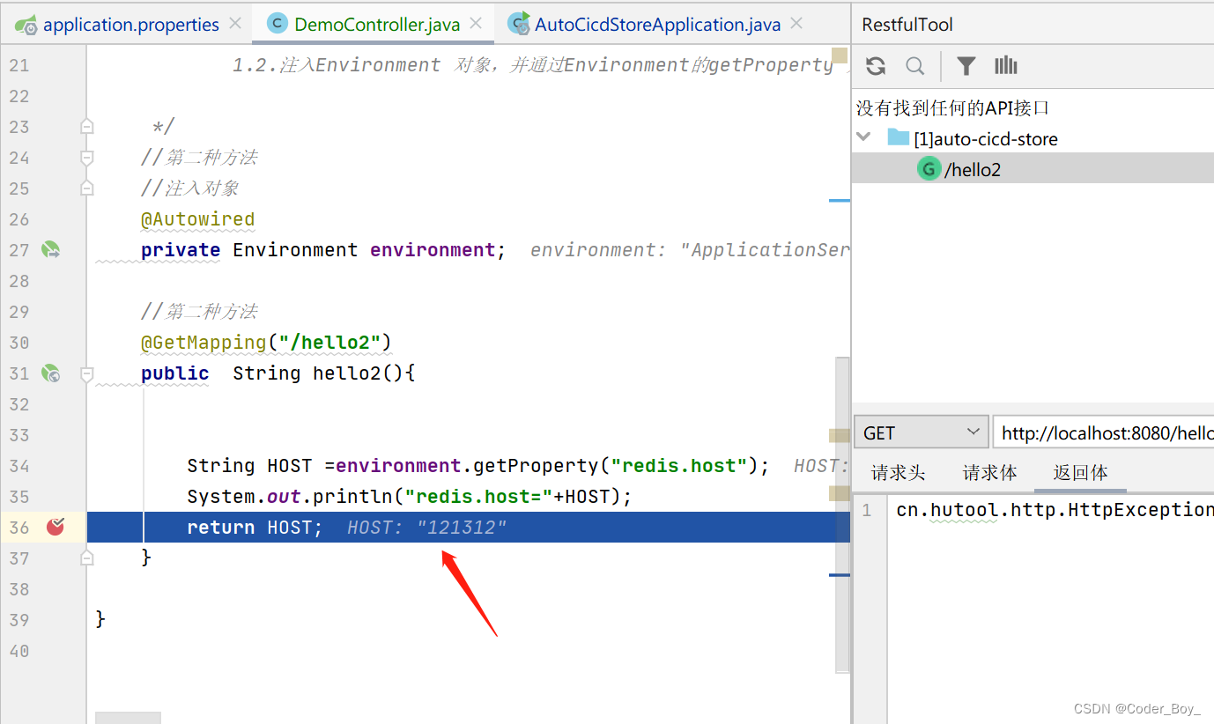Collapse the [1]auto-cicd-store node
The image size is (1214, 724).
pos(864,137)
